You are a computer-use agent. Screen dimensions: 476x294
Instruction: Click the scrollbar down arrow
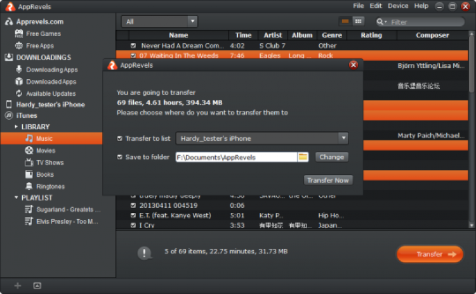click(x=471, y=225)
